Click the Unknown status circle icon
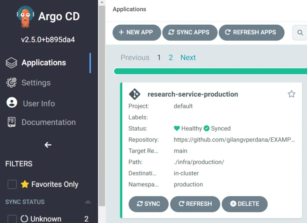 coord(24,219)
